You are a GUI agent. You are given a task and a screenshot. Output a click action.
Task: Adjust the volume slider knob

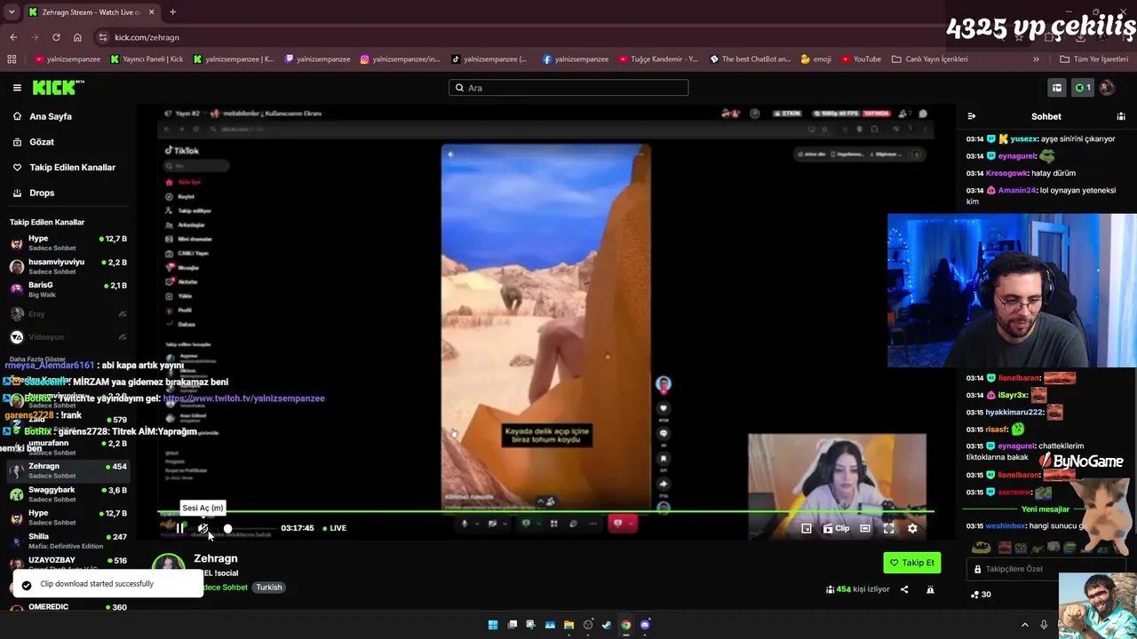point(227,528)
